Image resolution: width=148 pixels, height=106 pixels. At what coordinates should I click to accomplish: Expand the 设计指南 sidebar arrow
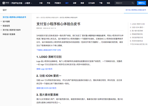1,21
